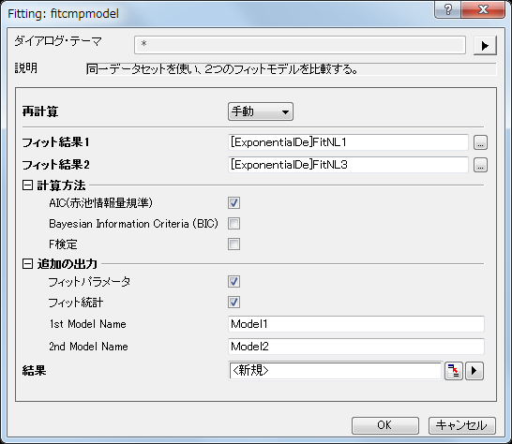Open the 結果 output arrow menu

[474, 371]
